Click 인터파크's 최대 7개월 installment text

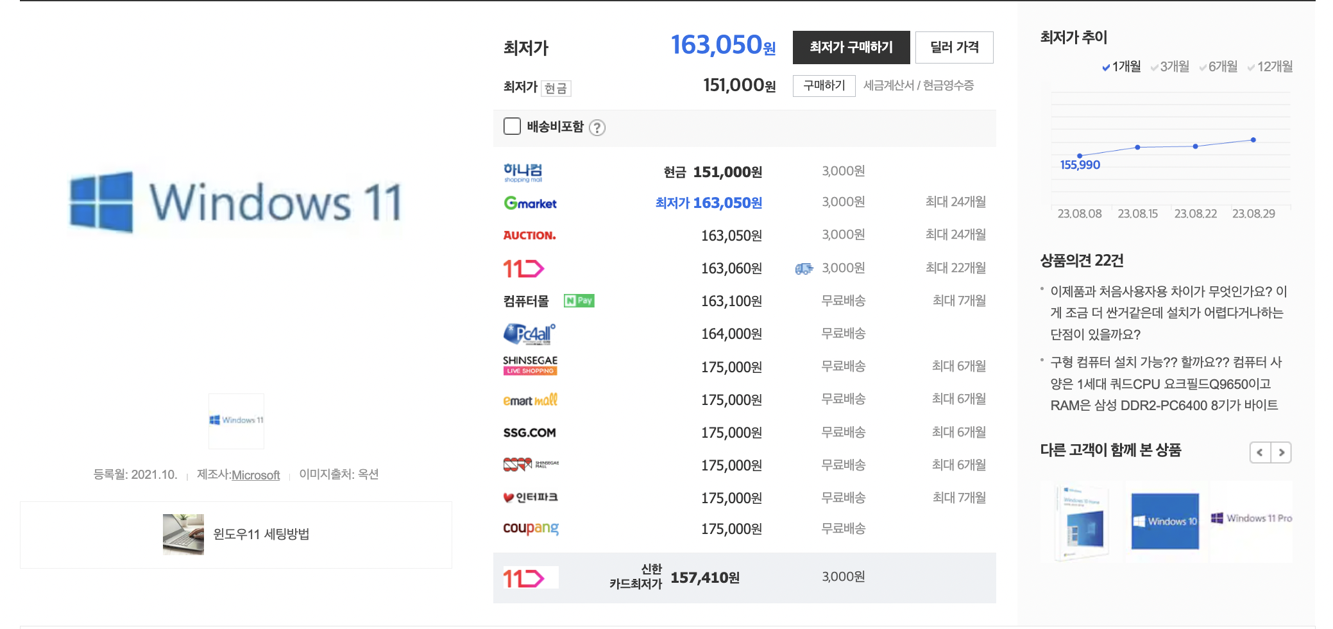pyautogui.click(x=959, y=498)
